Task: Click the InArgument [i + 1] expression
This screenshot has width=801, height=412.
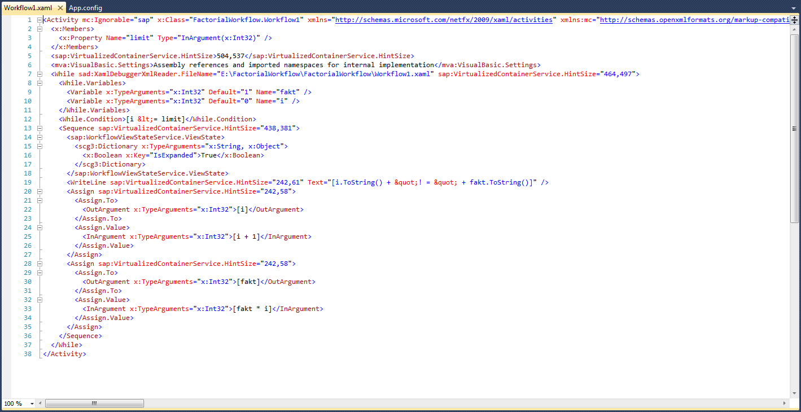Action: tap(246, 236)
